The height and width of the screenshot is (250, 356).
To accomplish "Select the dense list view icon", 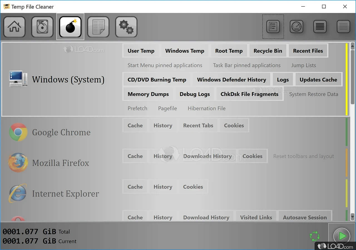I will point(320,27).
